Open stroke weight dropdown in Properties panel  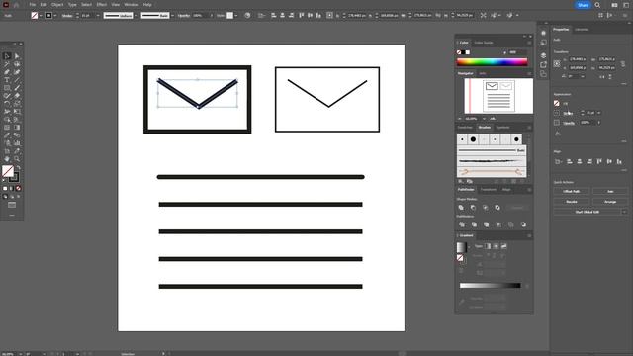point(599,113)
